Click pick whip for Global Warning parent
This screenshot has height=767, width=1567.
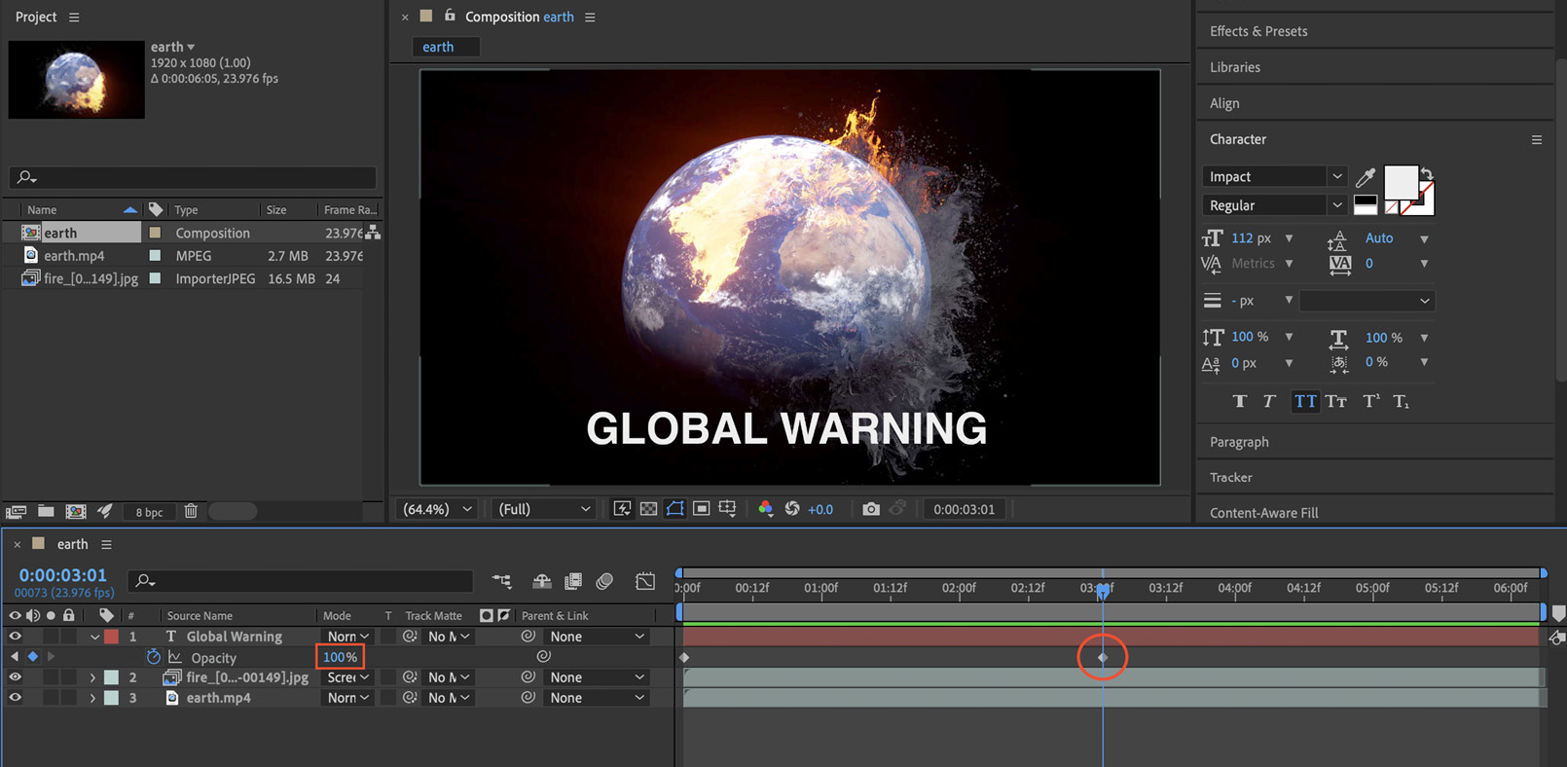[528, 637]
